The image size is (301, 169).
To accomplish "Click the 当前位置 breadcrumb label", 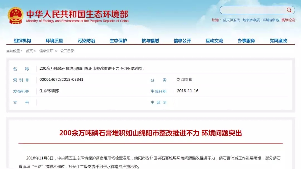I will [x=14, y=51].
